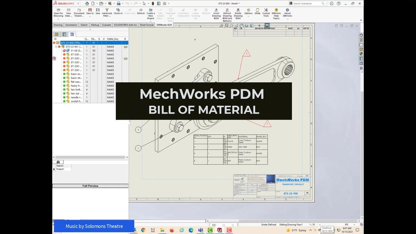Image resolution: width=416 pixels, height=234 pixels.
Task: Open the Markup ribbon tab
Action: 95,25
